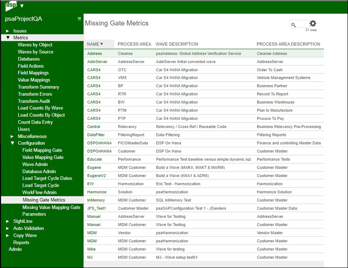Select 'Business Relevancy Pre-Processing' cell text
348x268 pixels.
pyautogui.click(x=289, y=127)
